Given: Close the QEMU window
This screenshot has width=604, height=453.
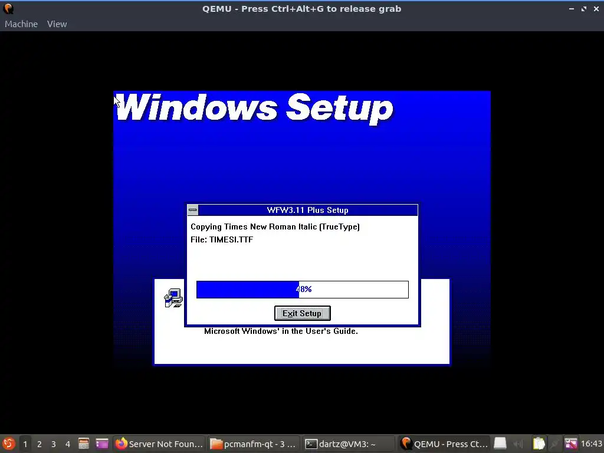Looking at the screenshot, I should point(596,8).
